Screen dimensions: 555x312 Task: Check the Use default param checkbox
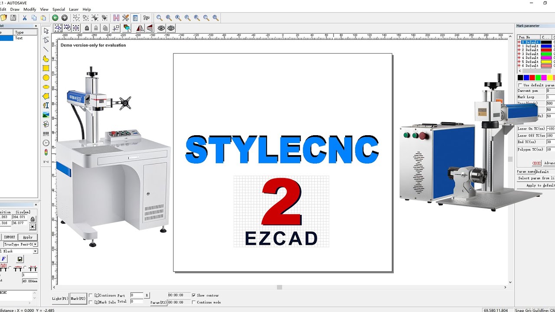[520, 85]
